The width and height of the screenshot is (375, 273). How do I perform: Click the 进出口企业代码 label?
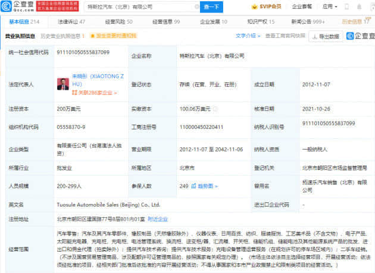click(271, 205)
